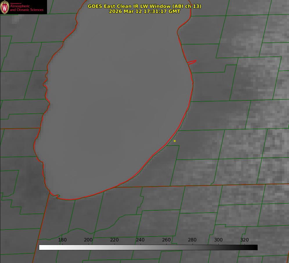
Task: Click the 200 label on the temperature scale
Action: 88,240
